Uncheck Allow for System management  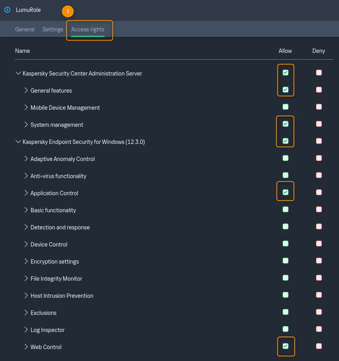285,124
